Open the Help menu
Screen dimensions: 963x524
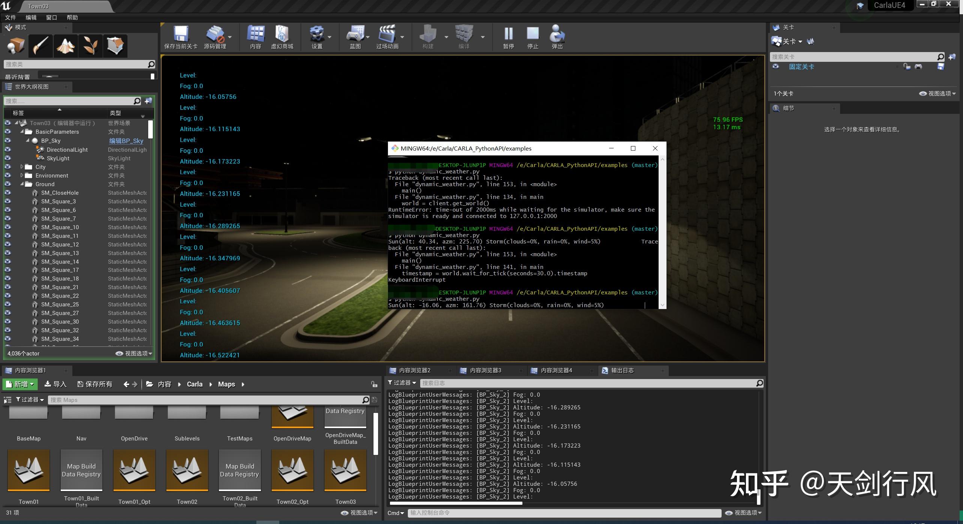pos(72,18)
